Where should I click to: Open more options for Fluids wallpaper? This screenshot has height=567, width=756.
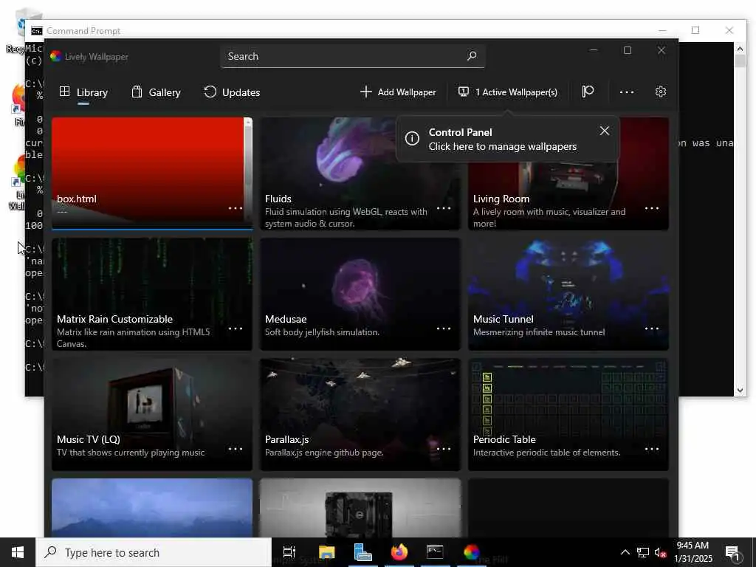pos(444,208)
